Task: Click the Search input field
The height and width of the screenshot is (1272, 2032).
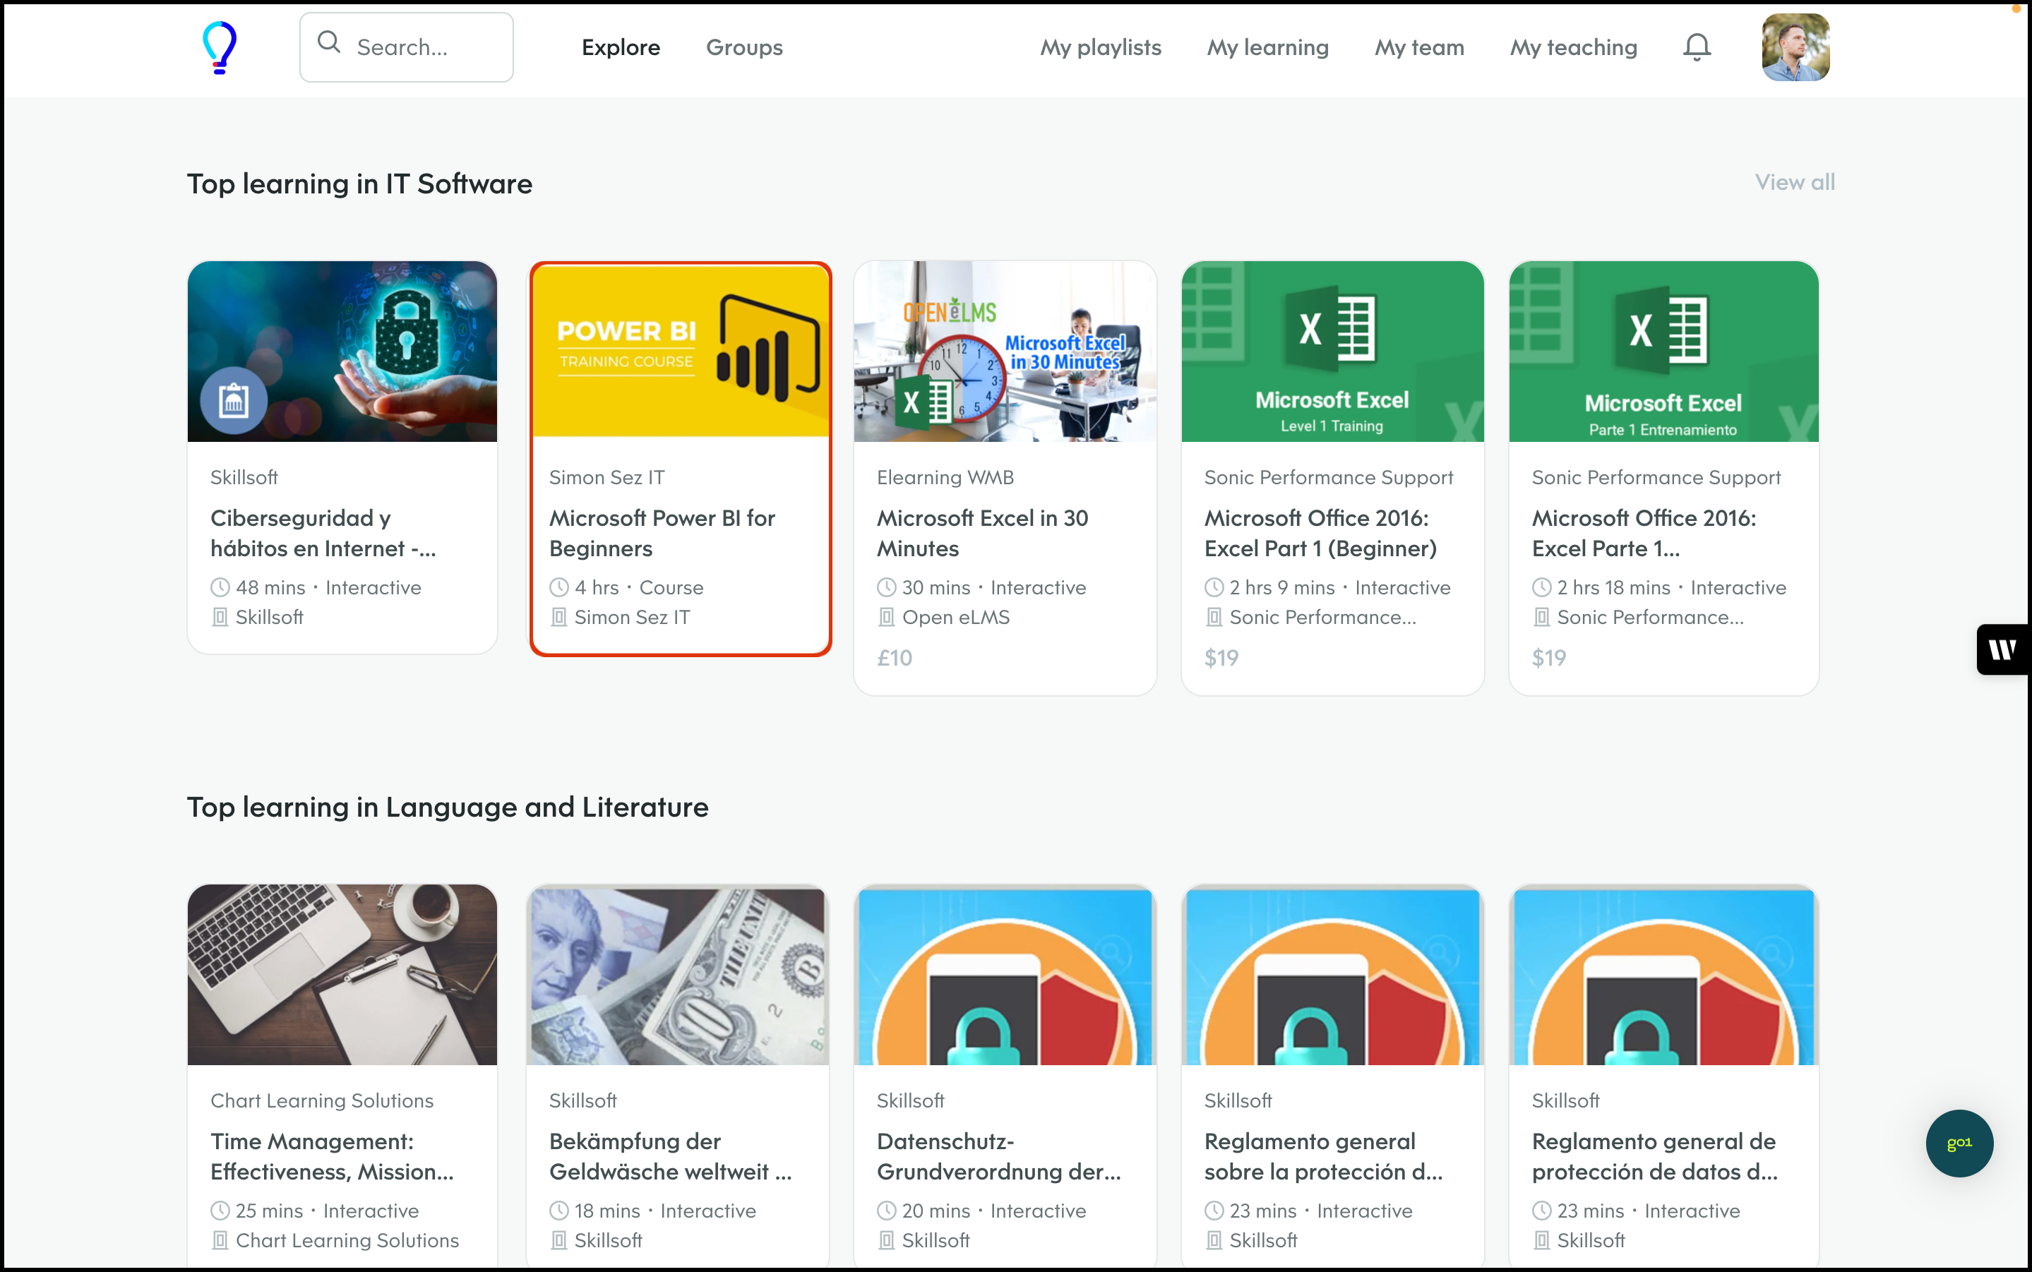Action: coord(407,47)
